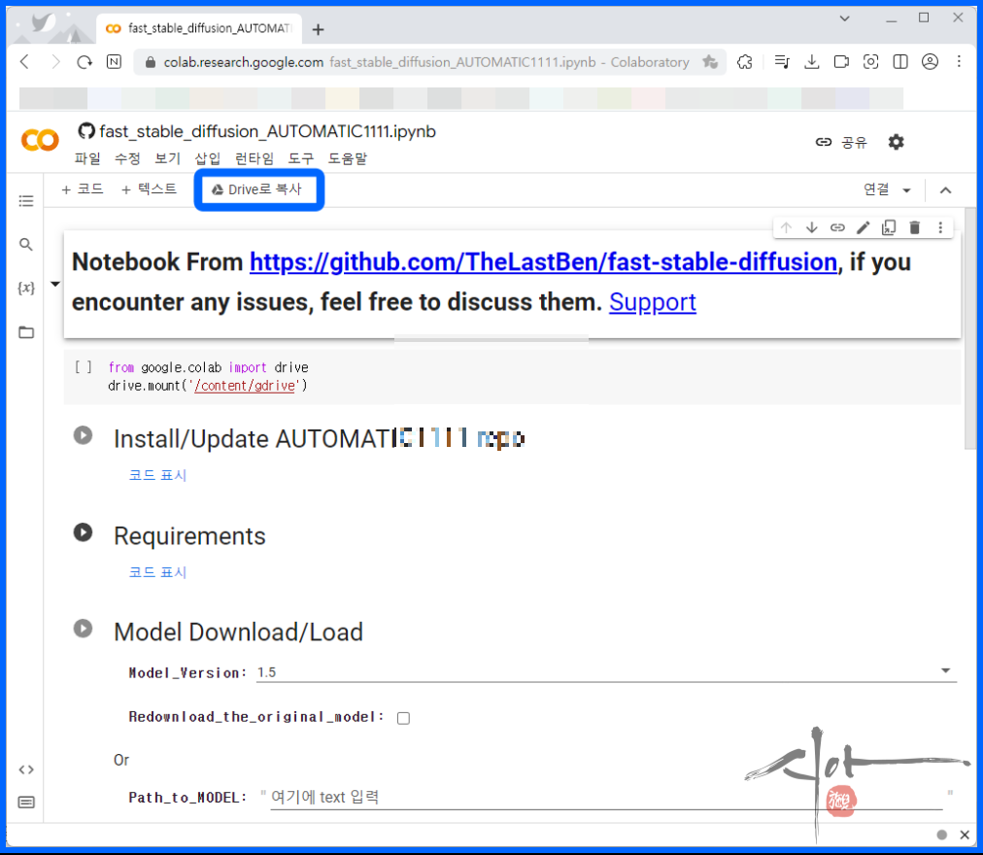
Task: Open browser three-dot menu
Action: click(x=959, y=61)
